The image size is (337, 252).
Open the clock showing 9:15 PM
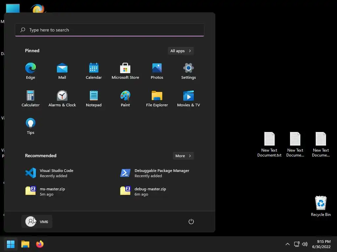click(x=321, y=244)
